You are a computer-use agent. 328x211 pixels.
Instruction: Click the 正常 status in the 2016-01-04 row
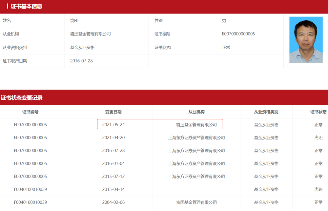pyautogui.click(x=318, y=163)
